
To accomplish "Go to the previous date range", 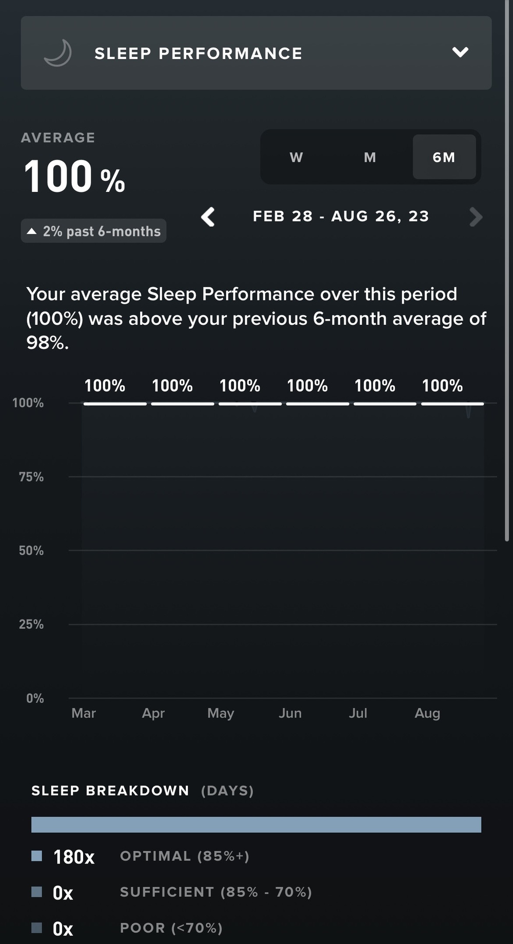I will (x=208, y=217).
